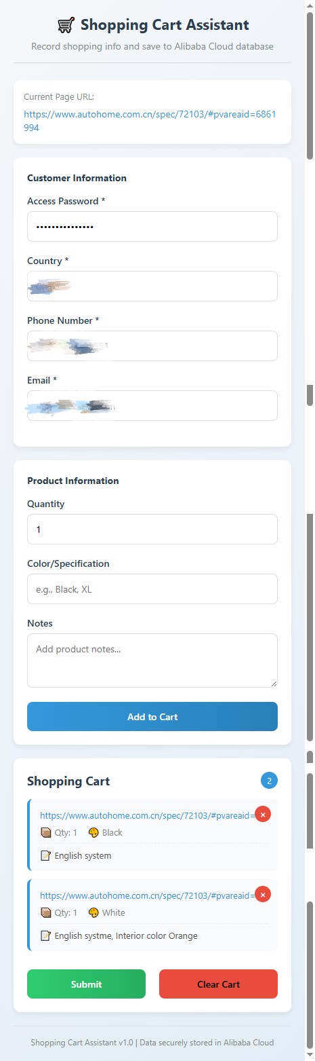
Task: Open the first cart item URL link
Action: 147,816
